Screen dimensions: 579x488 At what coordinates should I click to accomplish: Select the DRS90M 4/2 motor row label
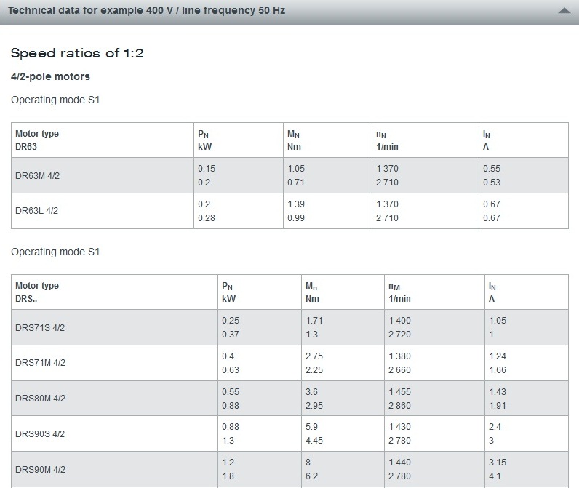pyautogui.click(x=40, y=470)
